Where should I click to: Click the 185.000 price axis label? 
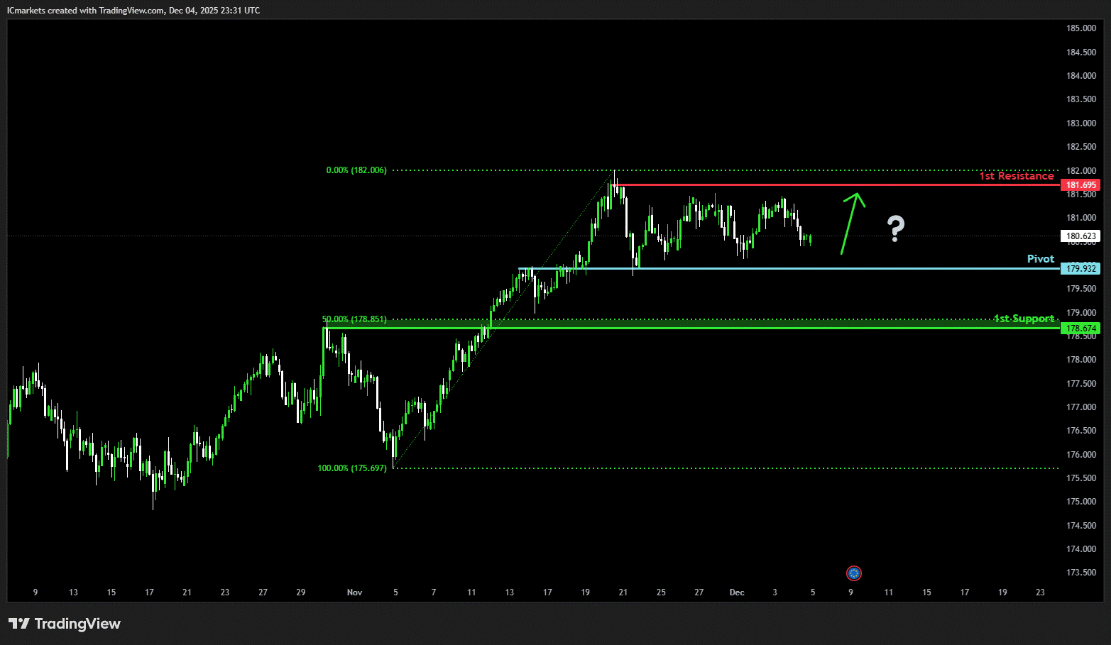click(1080, 28)
